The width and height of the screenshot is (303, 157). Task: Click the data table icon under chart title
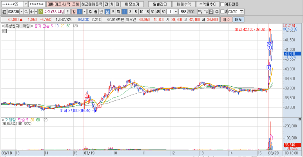(4, 31)
